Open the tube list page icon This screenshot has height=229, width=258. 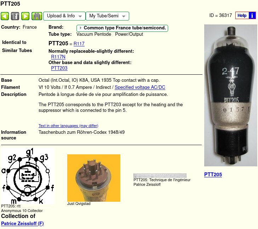[15, 16]
